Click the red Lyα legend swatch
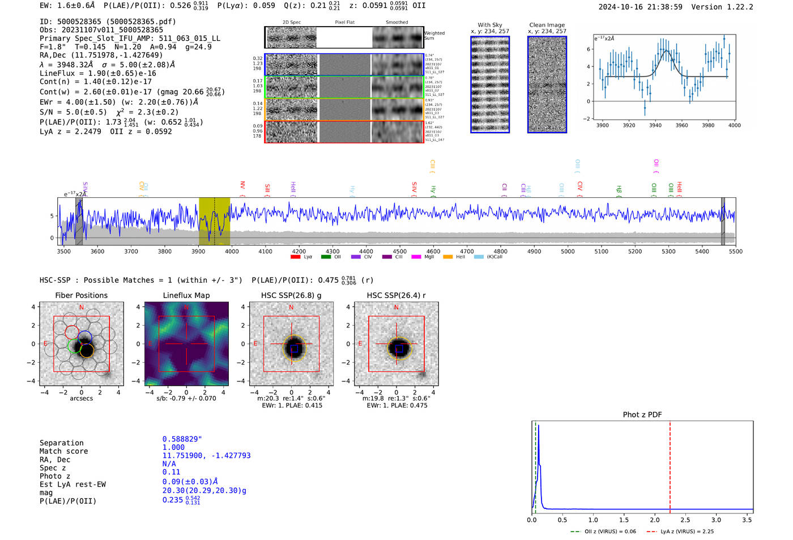Screen dimensions: 793x540 (295, 257)
